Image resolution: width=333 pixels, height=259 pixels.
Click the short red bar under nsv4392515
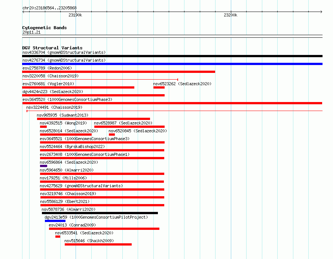point(43,127)
